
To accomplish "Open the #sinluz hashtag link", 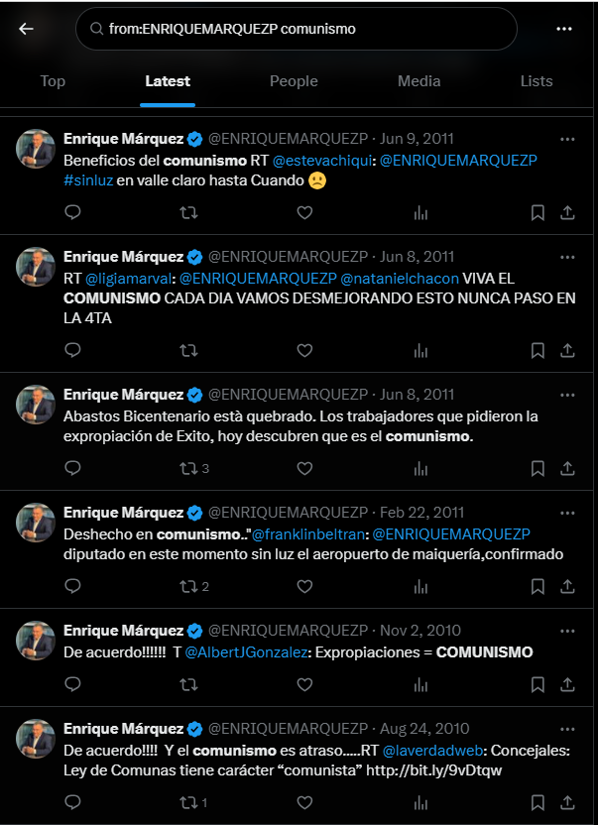I will pos(88,180).
